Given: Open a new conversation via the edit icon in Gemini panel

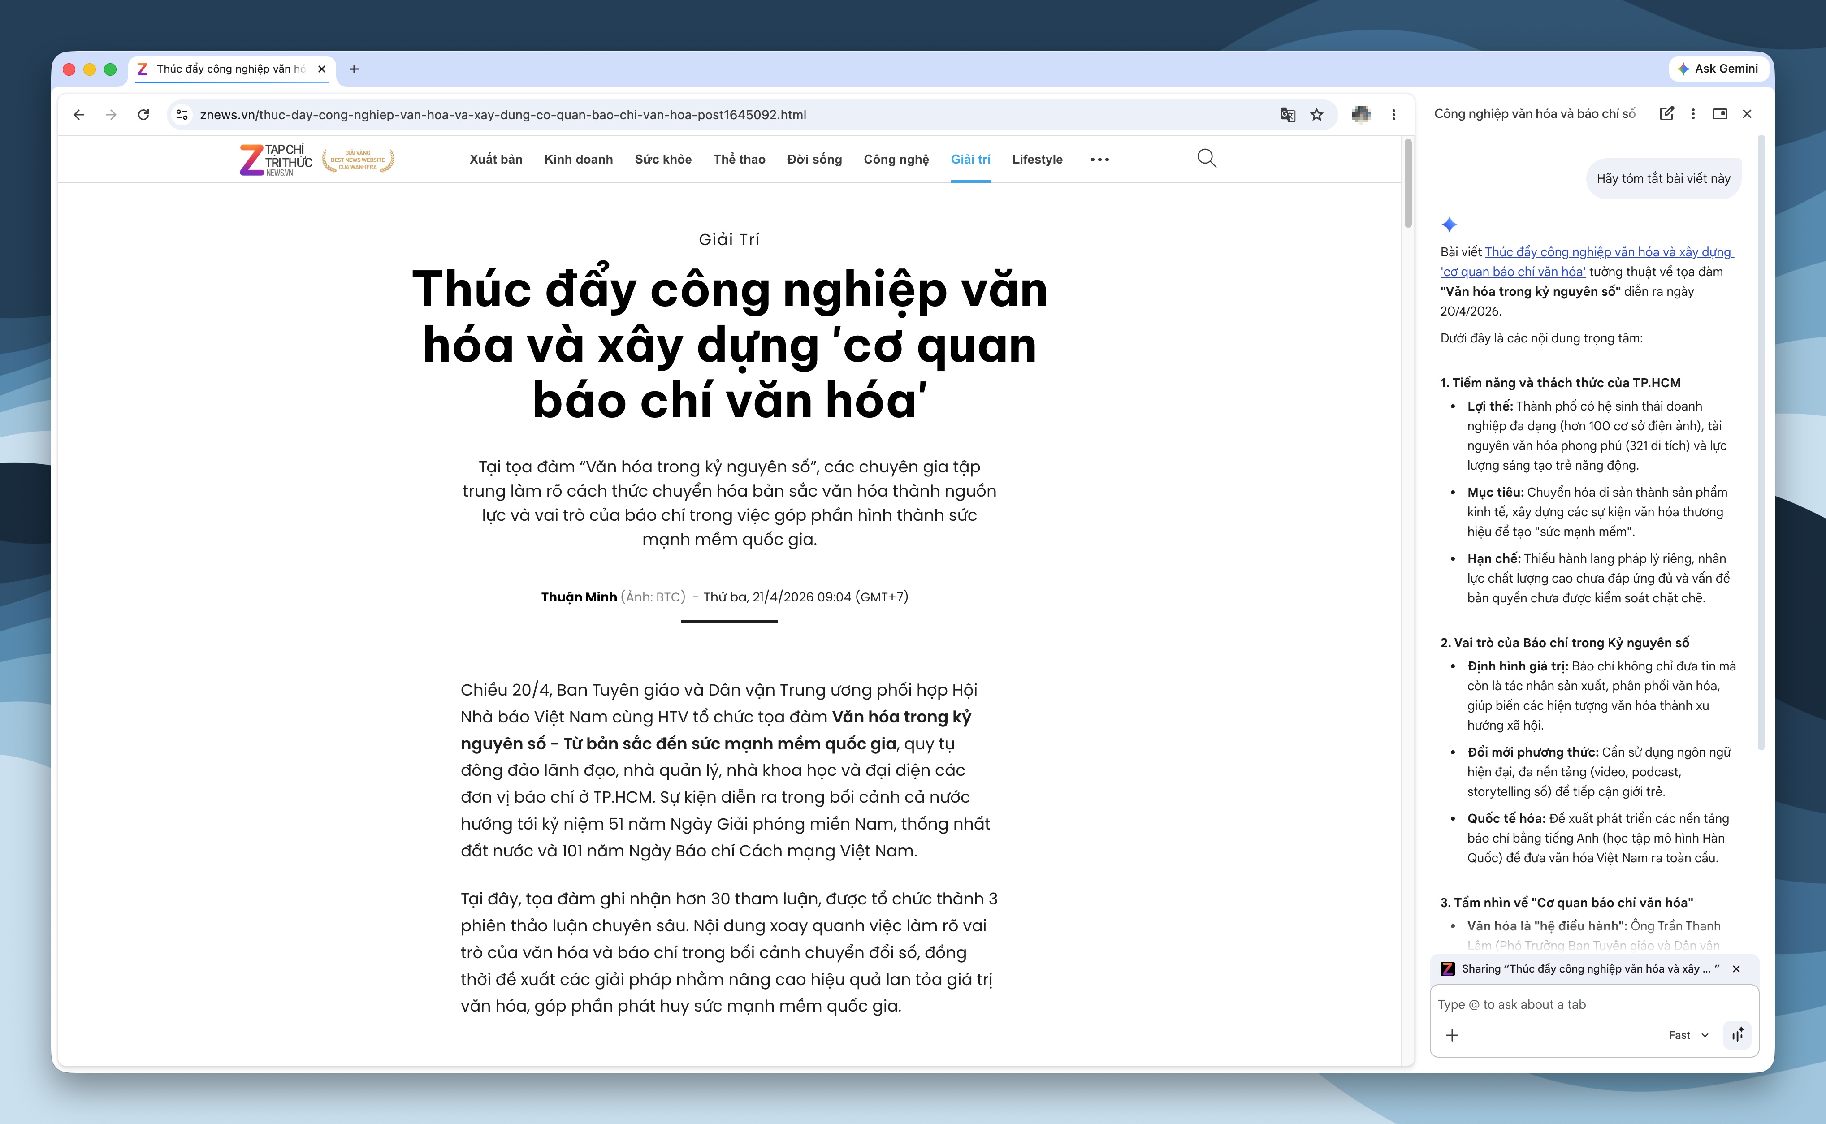Looking at the screenshot, I should (x=1668, y=114).
